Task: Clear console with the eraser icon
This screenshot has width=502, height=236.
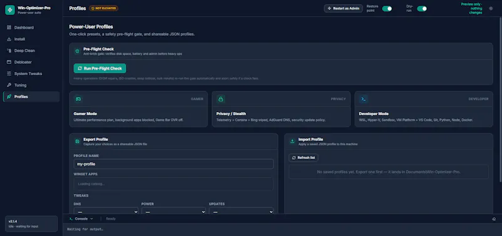Action: [x=494, y=218]
